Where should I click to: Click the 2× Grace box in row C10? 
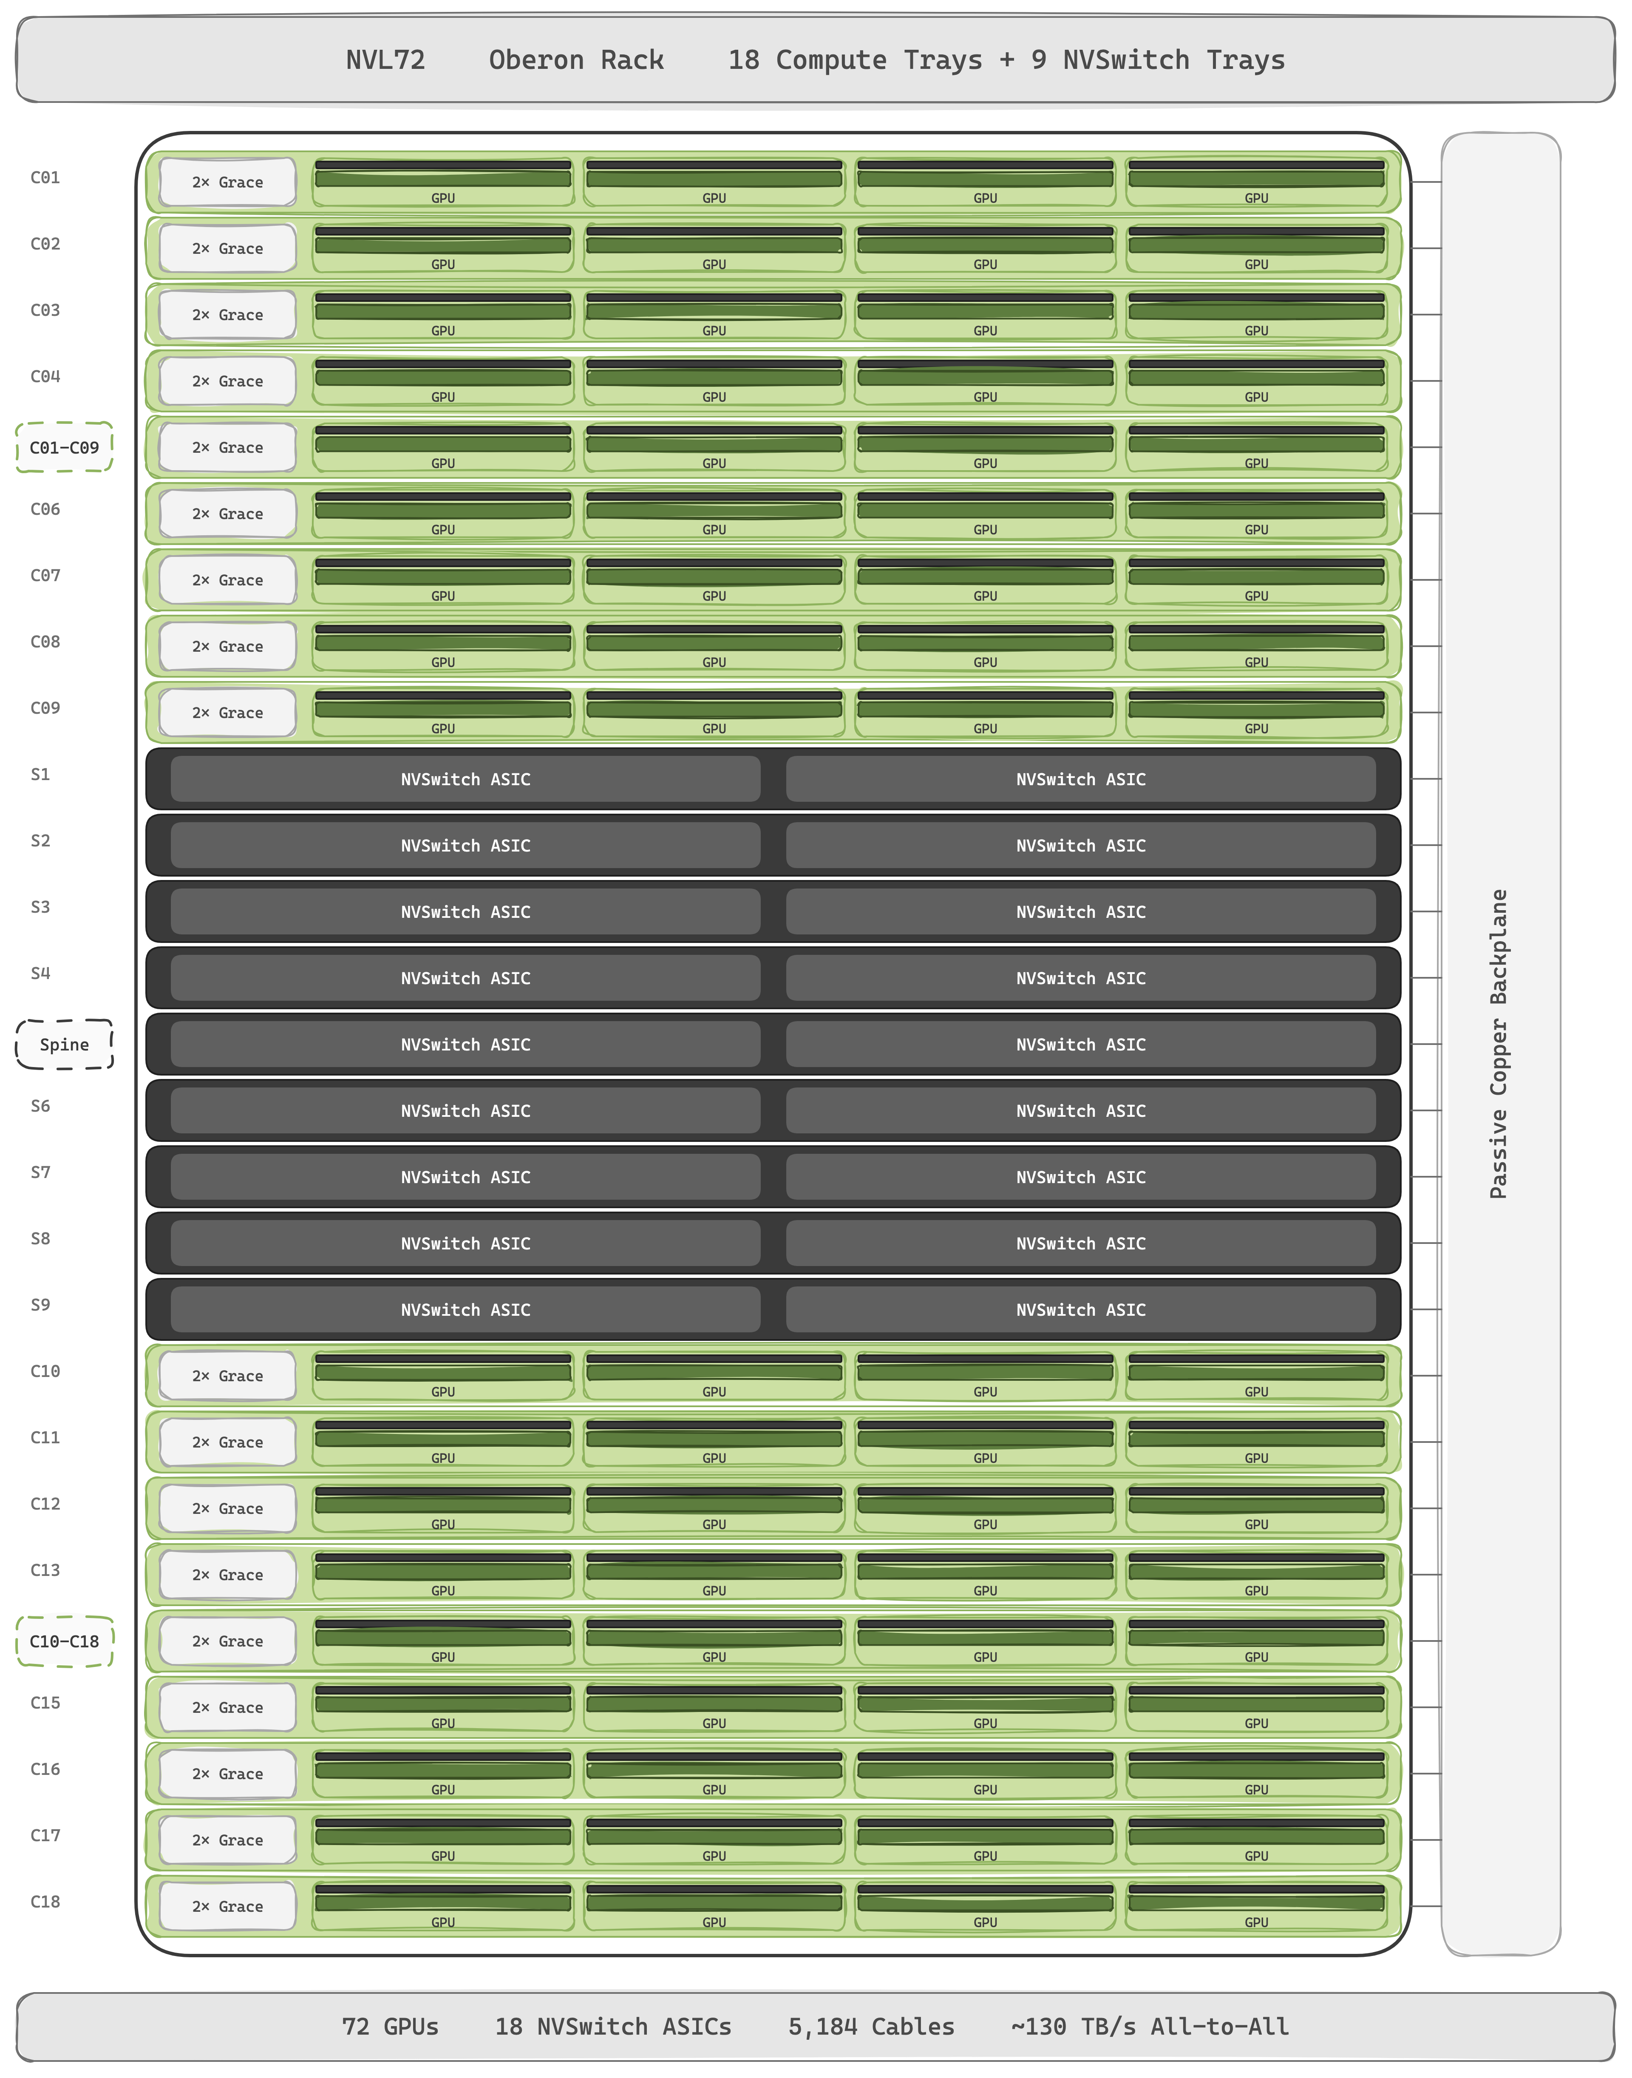point(227,1377)
